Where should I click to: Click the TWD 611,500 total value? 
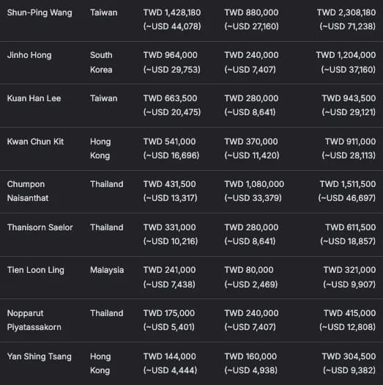350,227
